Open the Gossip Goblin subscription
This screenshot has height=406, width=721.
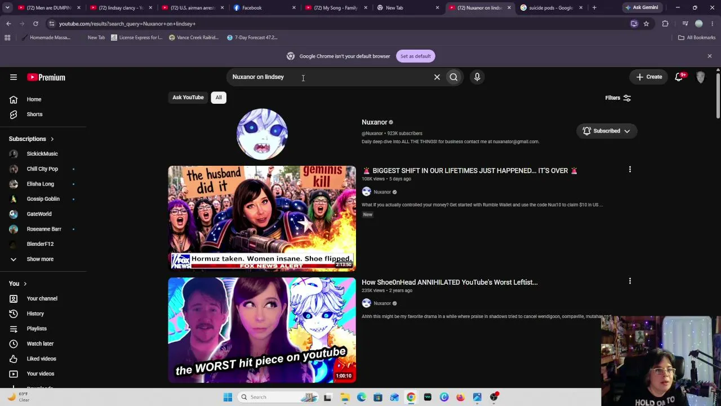(44, 199)
